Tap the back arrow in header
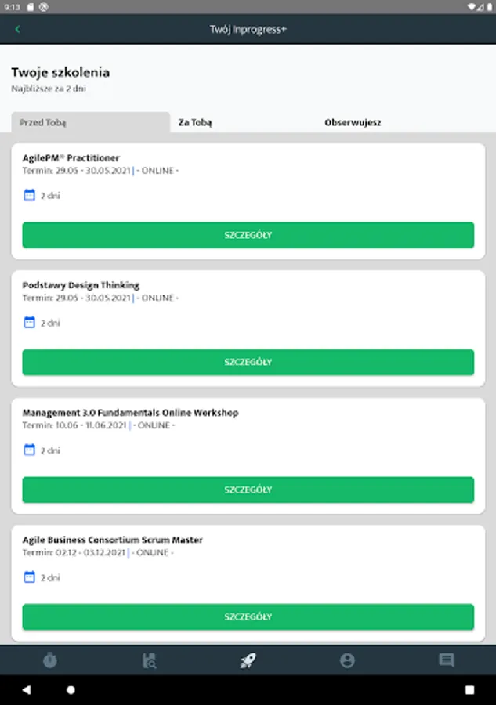The height and width of the screenshot is (705, 496). click(17, 29)
